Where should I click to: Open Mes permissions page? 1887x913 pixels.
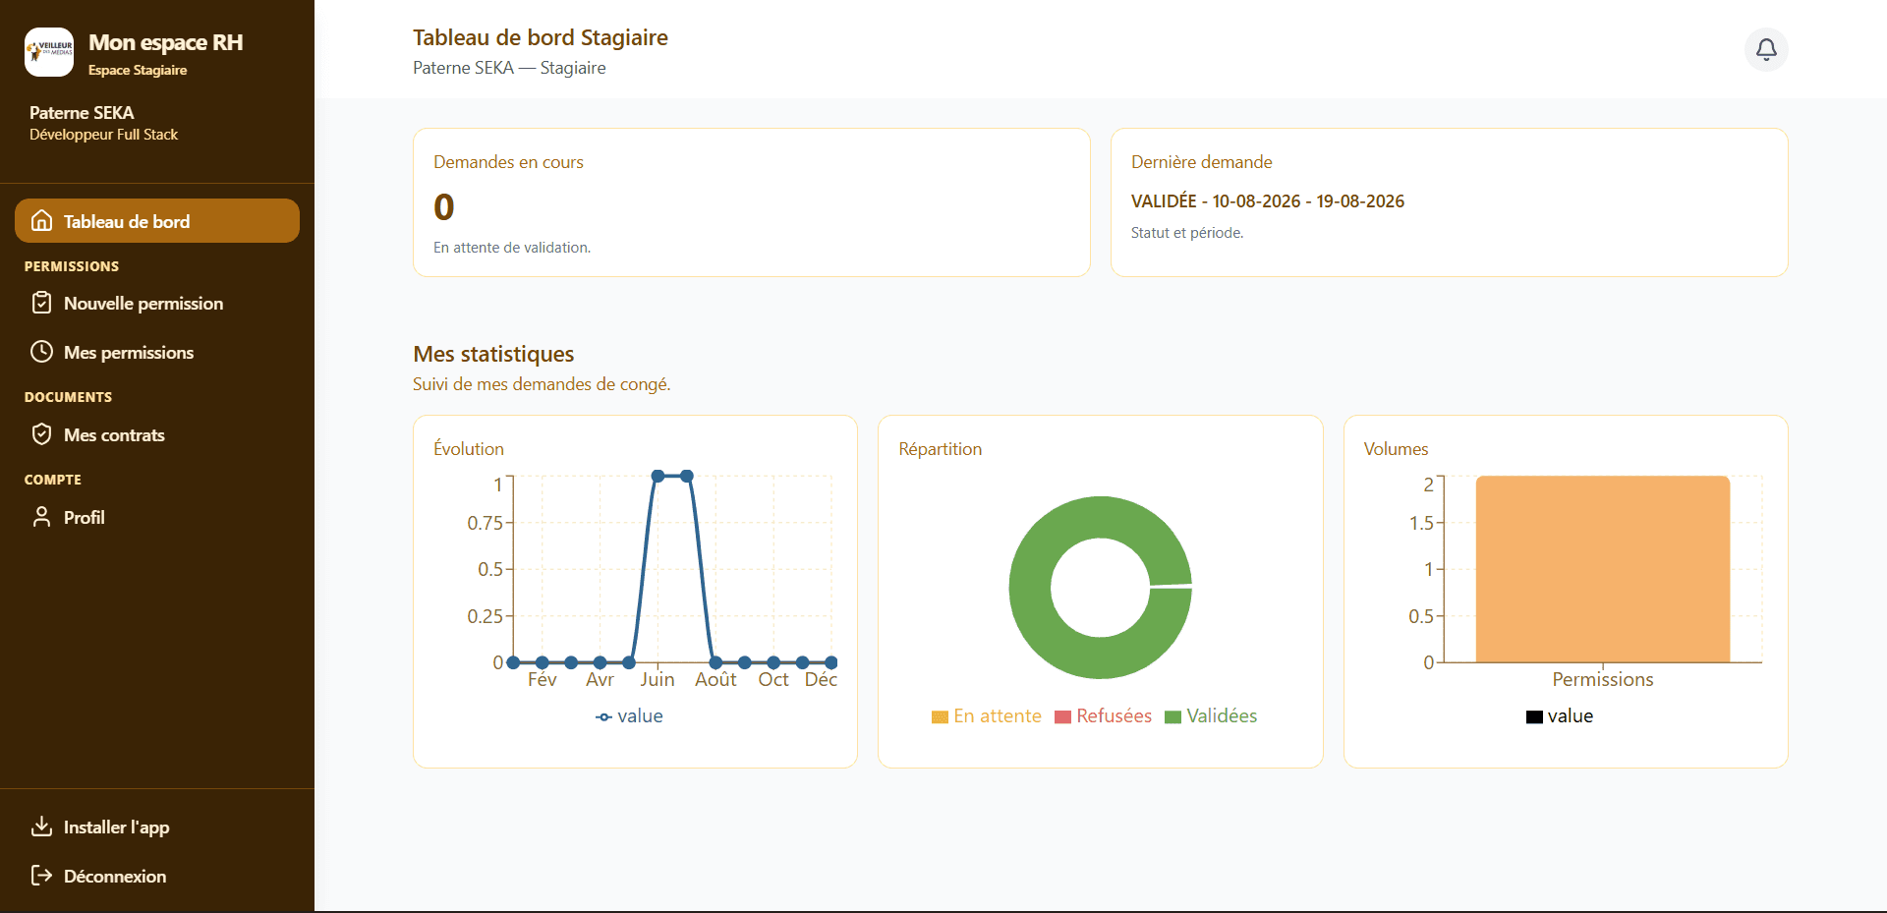pyautogui.click(x=157, y=352)
